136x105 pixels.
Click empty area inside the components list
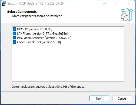point(68,63)
